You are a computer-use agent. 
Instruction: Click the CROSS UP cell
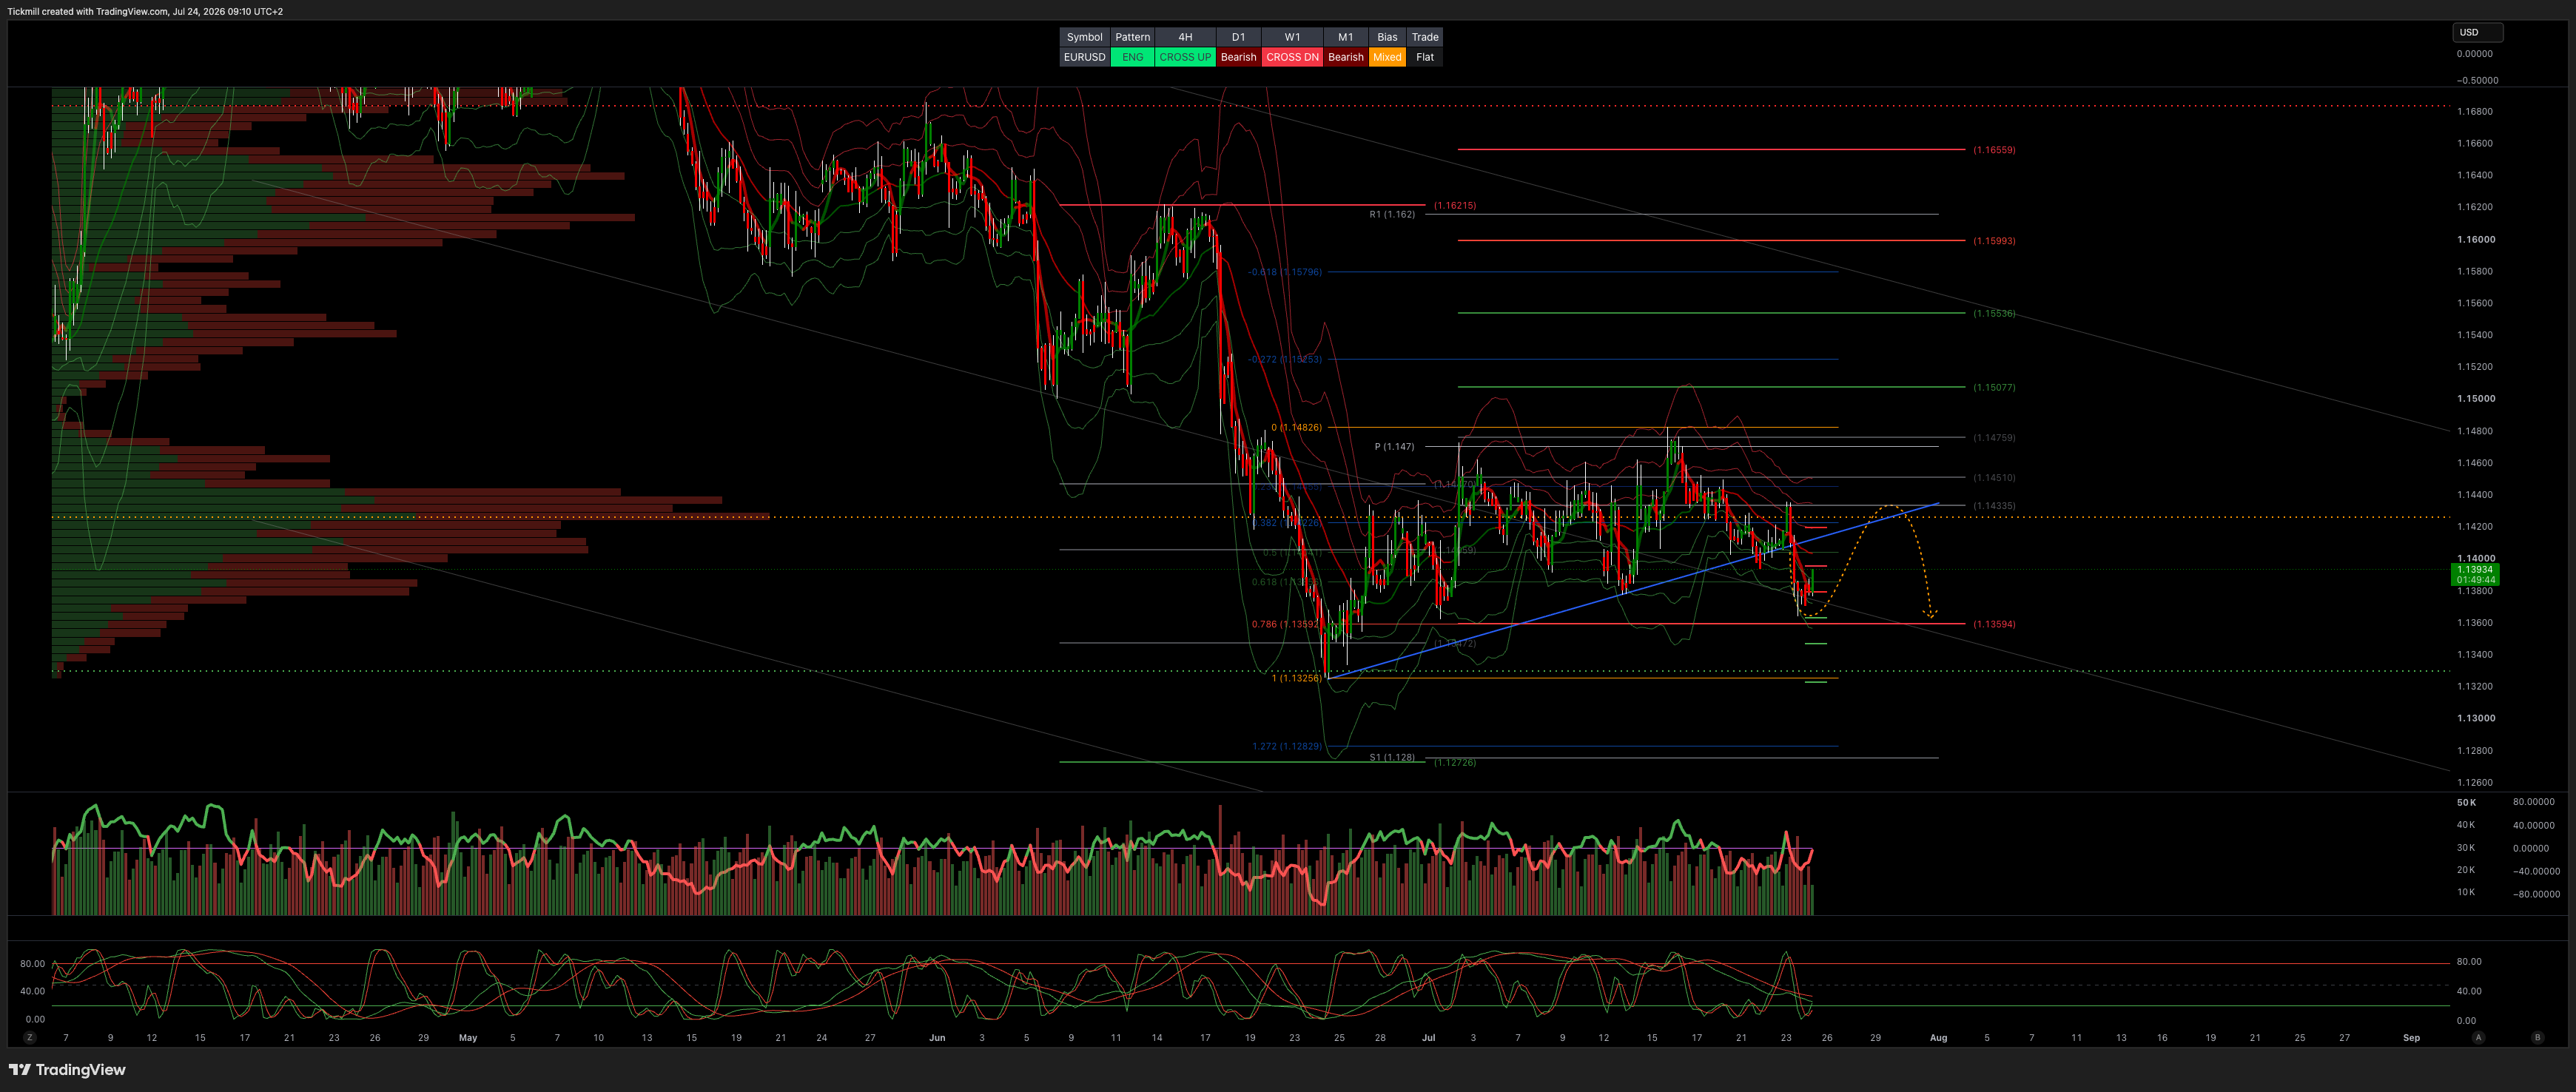pyautogui.click(x=1185, y=57)
